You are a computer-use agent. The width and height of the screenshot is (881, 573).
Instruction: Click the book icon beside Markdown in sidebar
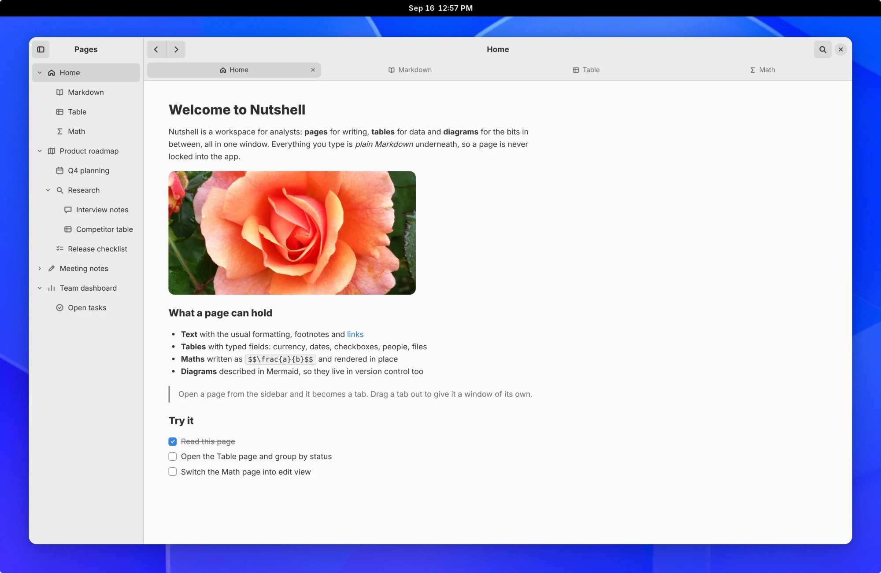(x=60, y=92)
